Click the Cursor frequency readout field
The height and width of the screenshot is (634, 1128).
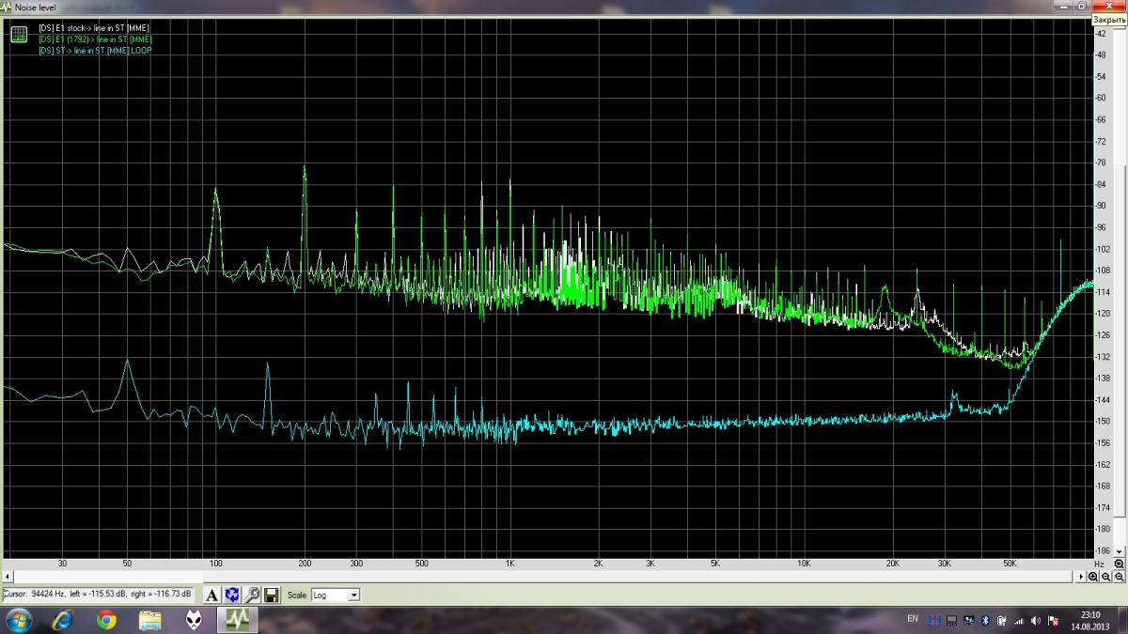(x=98, y=594)
